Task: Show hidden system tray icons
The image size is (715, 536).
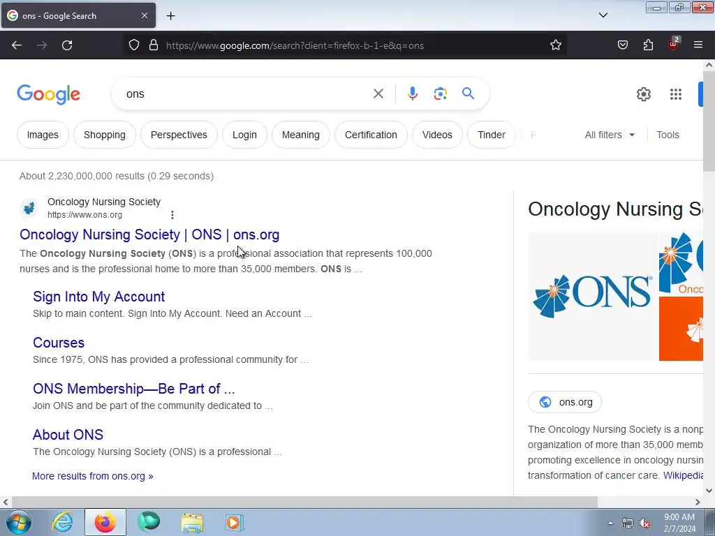Action: pos(610,523)
